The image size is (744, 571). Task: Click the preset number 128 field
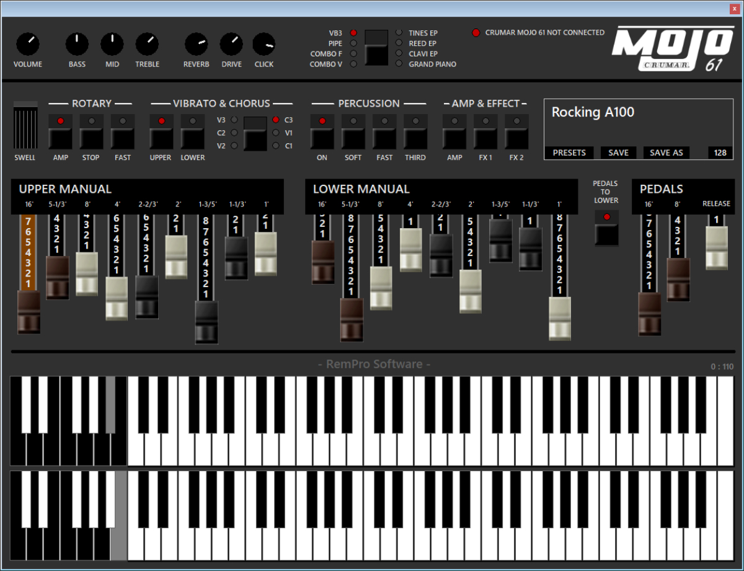(719, 153)
